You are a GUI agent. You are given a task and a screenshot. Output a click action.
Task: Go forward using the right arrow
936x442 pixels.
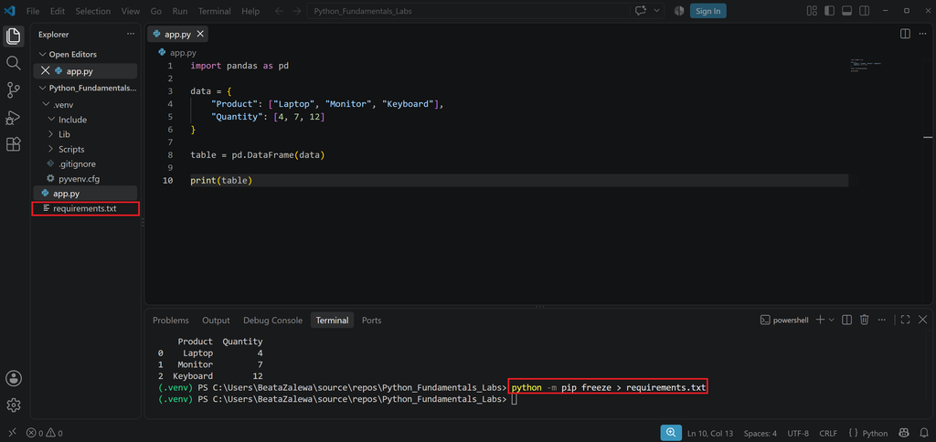pyautogui.click(x=297, y=11)
